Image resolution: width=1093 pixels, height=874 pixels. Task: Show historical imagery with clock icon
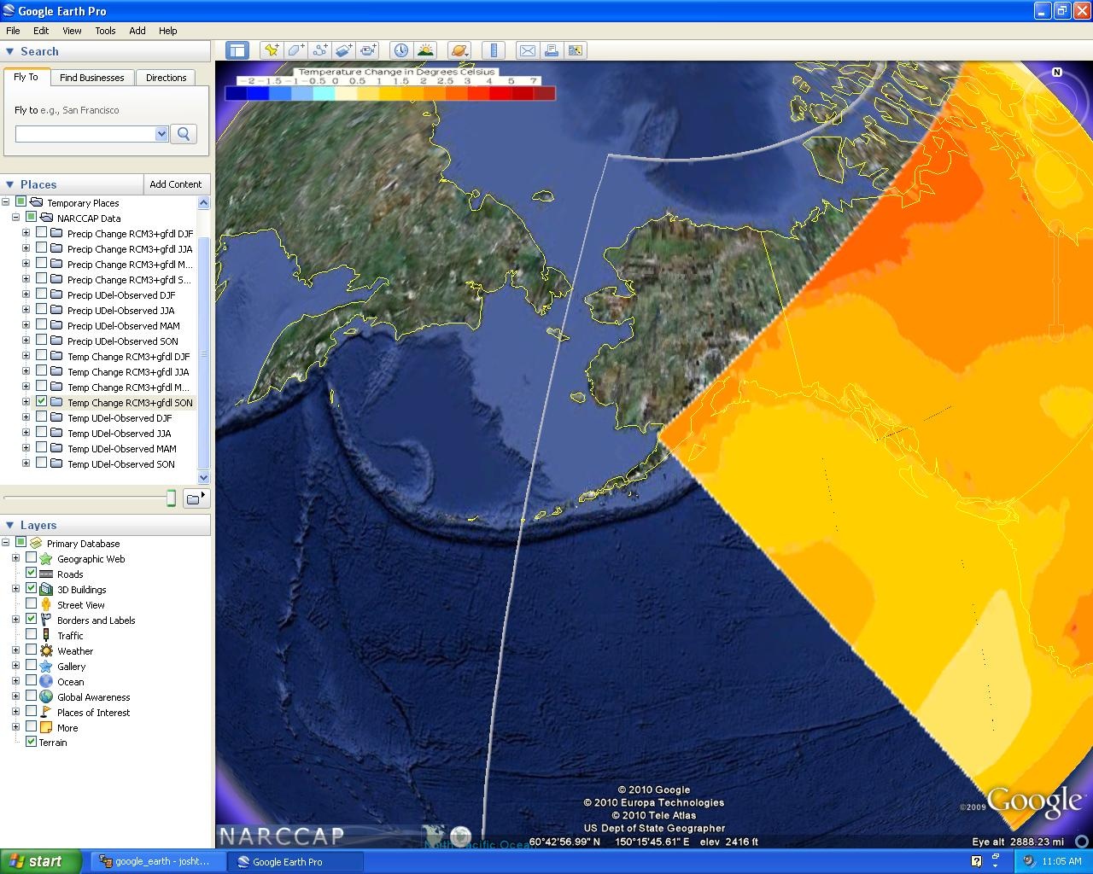point(400,50)
